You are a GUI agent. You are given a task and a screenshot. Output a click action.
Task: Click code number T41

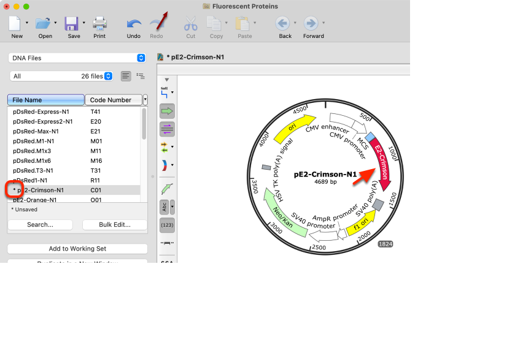(96, 111)
